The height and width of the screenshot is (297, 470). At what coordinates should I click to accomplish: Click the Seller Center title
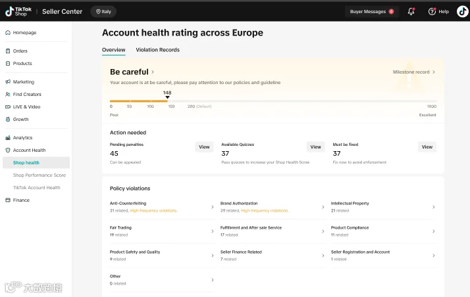(62, 11)
